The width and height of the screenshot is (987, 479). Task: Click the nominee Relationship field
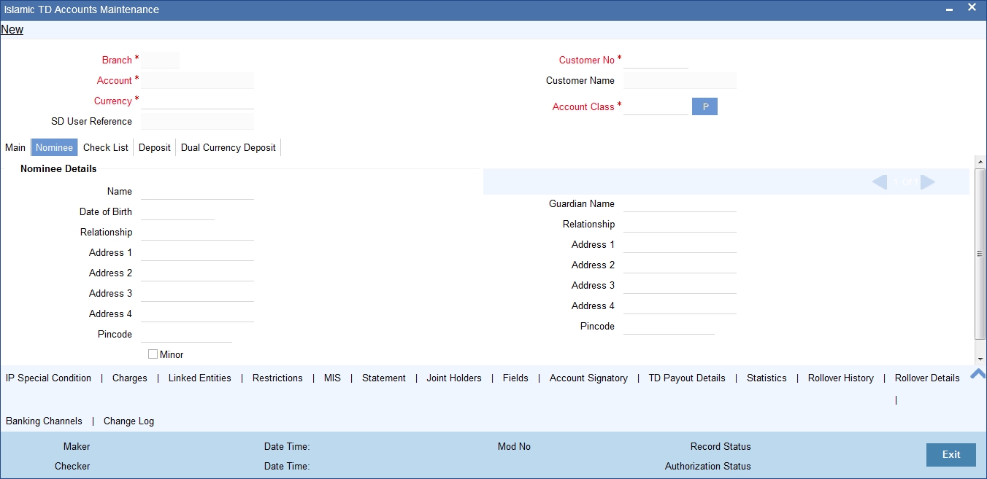197,232
